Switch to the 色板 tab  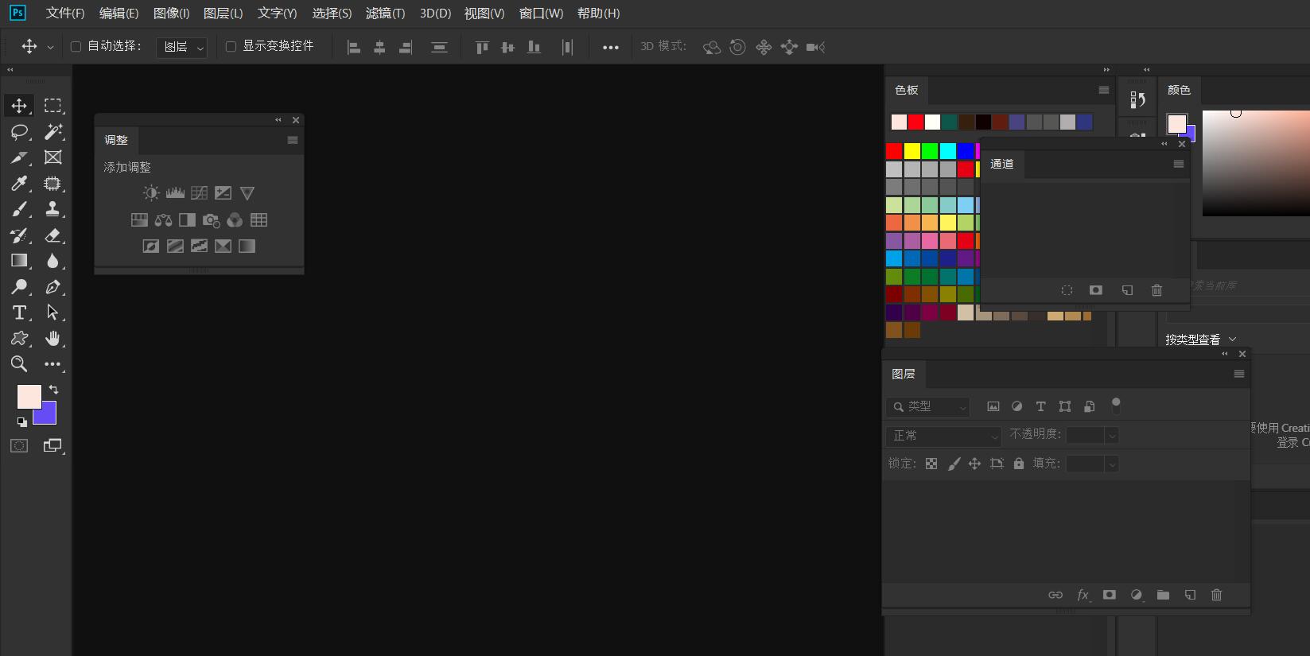coord(907,90)
